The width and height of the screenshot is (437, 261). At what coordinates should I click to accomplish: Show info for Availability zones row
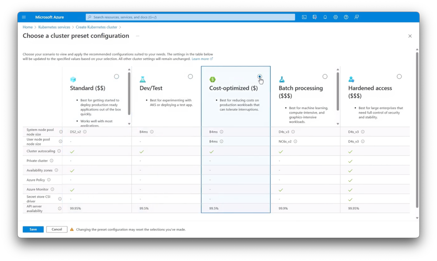56,170
